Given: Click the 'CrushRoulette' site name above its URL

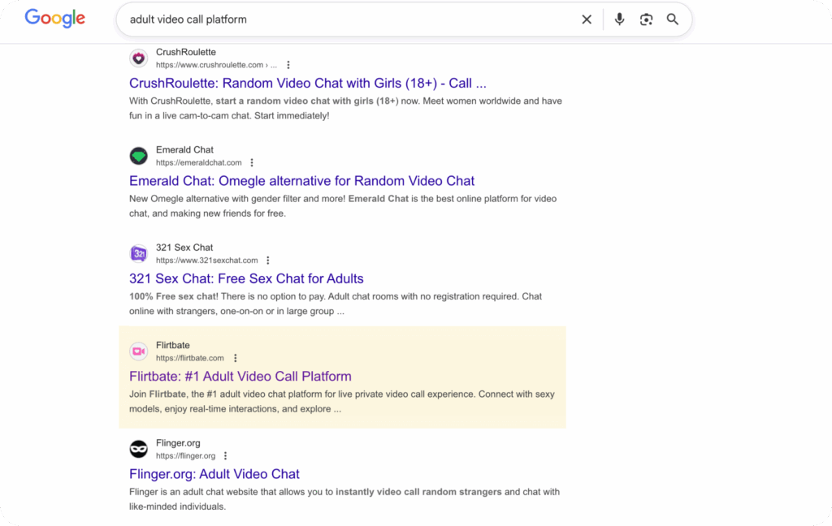Looking at the screenshot, I should (x=186, y=52).
